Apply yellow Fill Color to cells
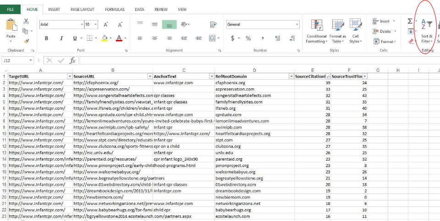440x221 pixels. [104, 38]
